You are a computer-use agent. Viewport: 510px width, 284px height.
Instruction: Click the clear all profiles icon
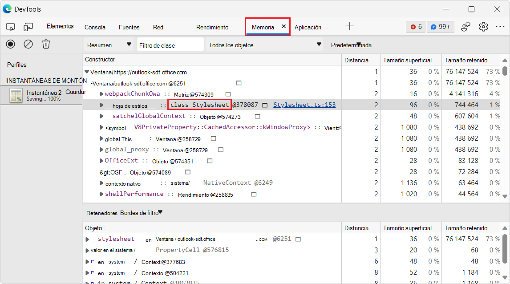(28, 44)
